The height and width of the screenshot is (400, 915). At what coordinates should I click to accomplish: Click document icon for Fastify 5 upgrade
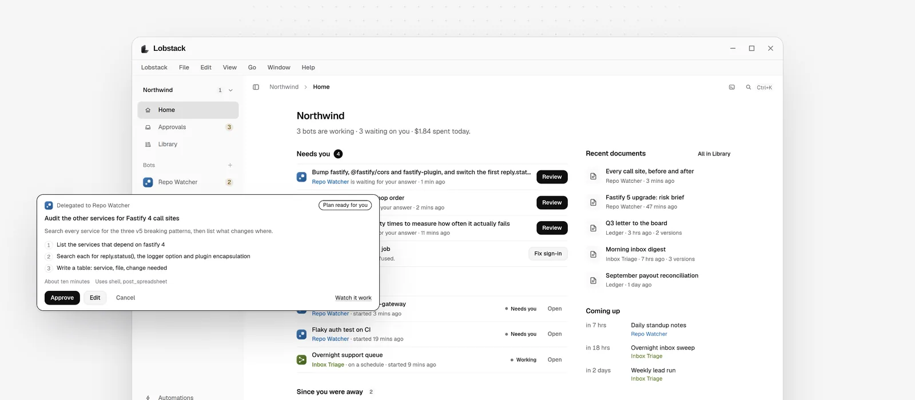click(593, 202)
